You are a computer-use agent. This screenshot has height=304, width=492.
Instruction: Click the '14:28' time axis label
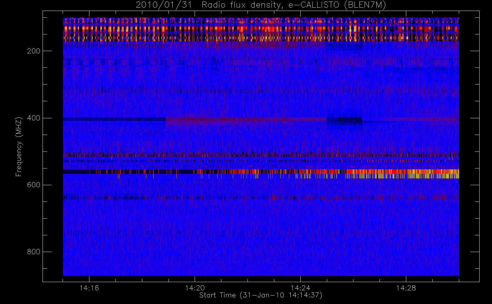point(406,288)
